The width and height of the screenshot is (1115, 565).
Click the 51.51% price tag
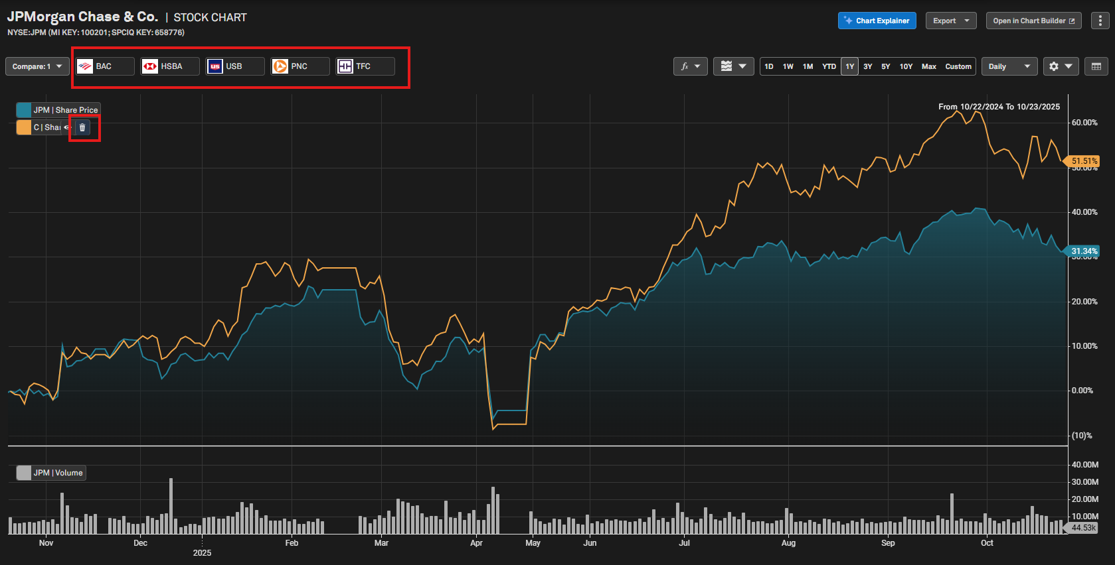pyautogui.click(x=1084, y=161)
